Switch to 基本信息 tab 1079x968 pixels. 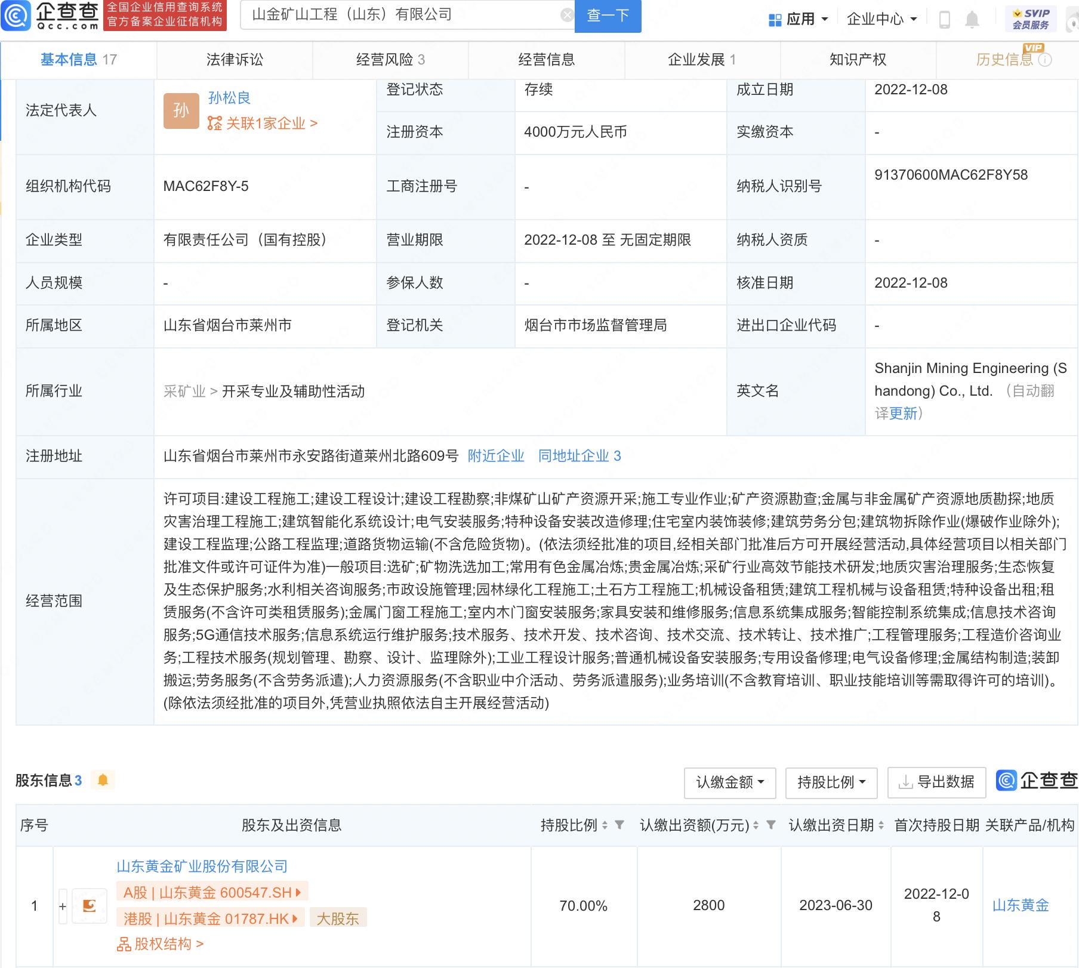[x=79, y=60]
